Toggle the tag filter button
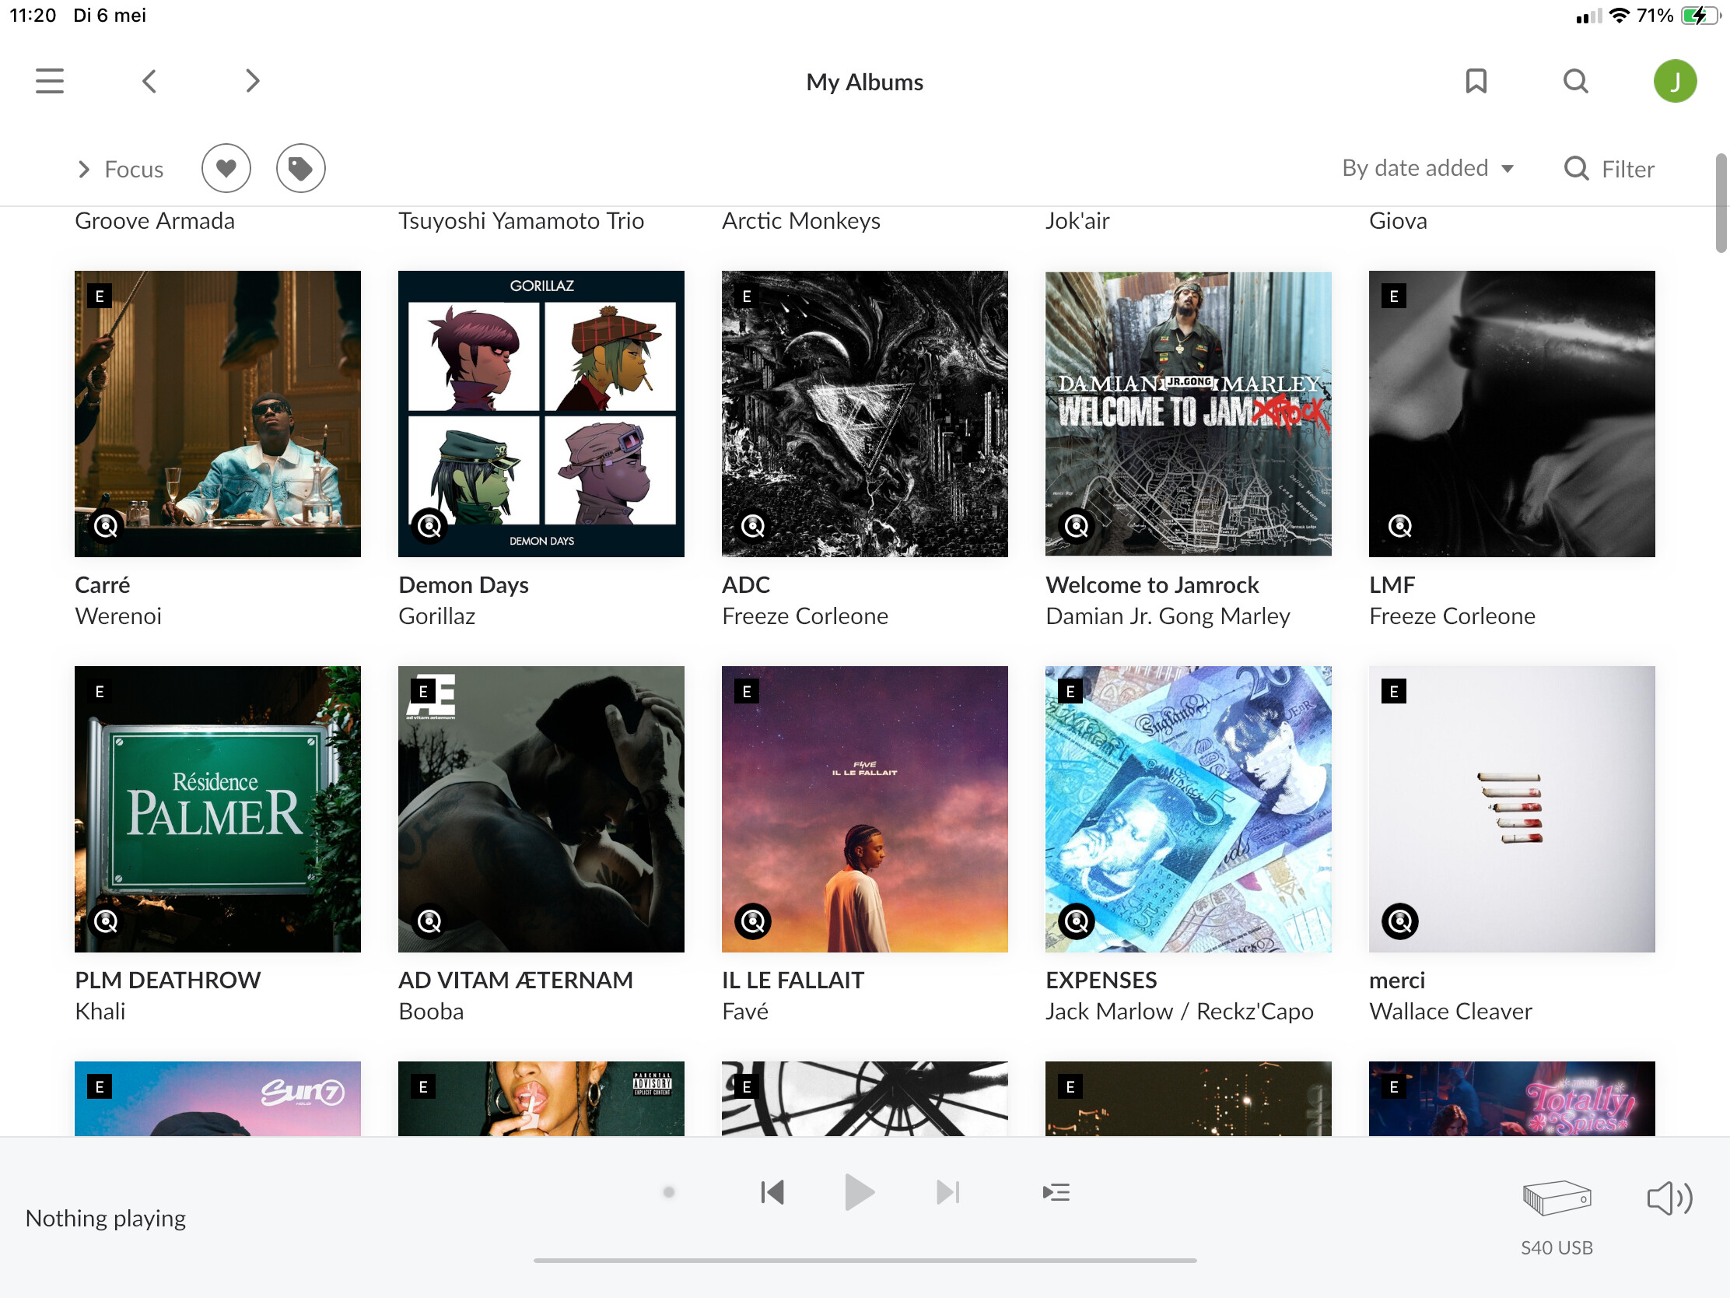 click(x=301, y=168)
